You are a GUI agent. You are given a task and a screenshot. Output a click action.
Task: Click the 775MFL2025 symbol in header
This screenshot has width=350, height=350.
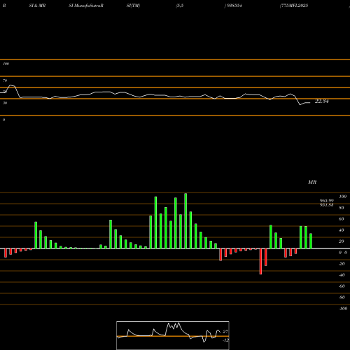pyautogui.click(x=294, y=6)
